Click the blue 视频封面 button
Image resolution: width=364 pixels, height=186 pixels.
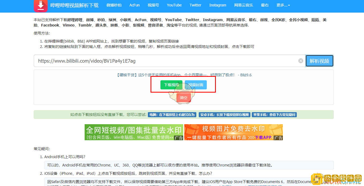coord(196,85)
